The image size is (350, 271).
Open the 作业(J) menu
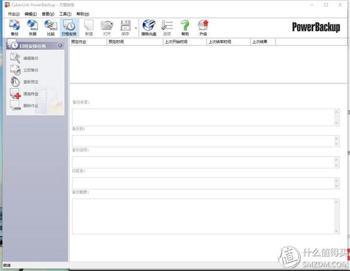point(13,14)
